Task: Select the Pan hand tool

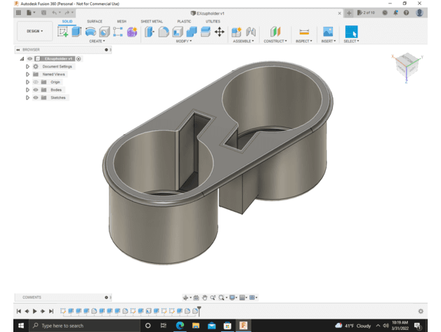Action: (205, 298)
